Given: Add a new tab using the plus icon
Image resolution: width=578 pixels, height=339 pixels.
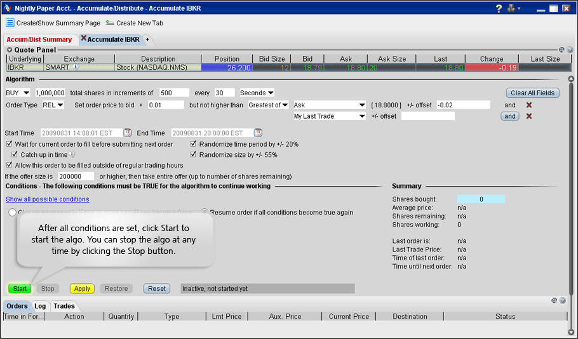Looking at the screenshot, I should click(x=148, y=39).
